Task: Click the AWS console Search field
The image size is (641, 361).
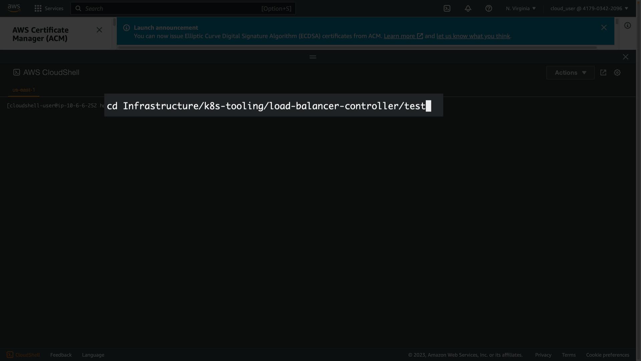Action: click(183, 8)
